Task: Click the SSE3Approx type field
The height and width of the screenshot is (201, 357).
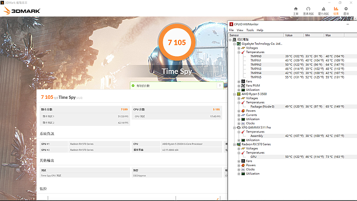Action: [177, 176]
